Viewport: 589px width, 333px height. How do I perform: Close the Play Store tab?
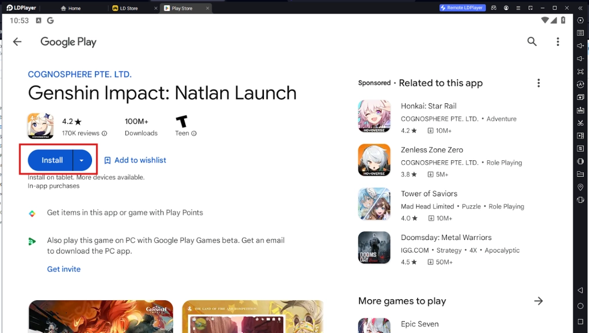click(x=207, y=8)
